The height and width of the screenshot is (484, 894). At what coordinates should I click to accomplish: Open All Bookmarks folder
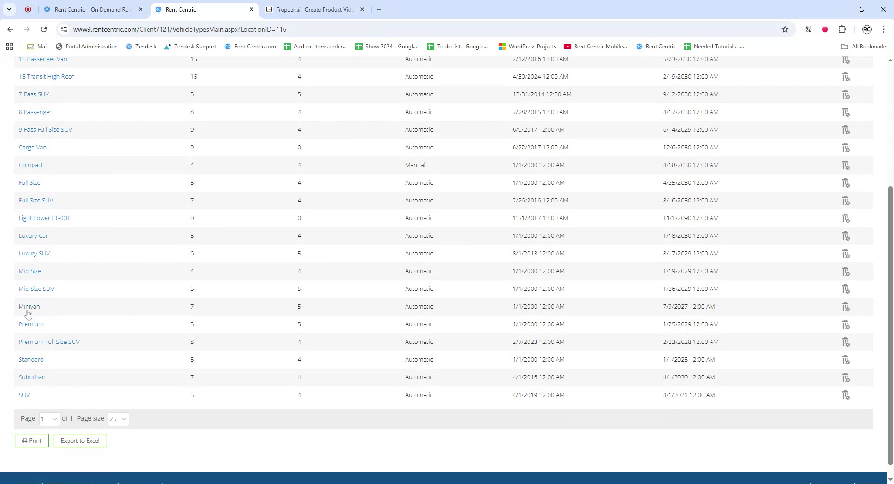pos(864,46)
